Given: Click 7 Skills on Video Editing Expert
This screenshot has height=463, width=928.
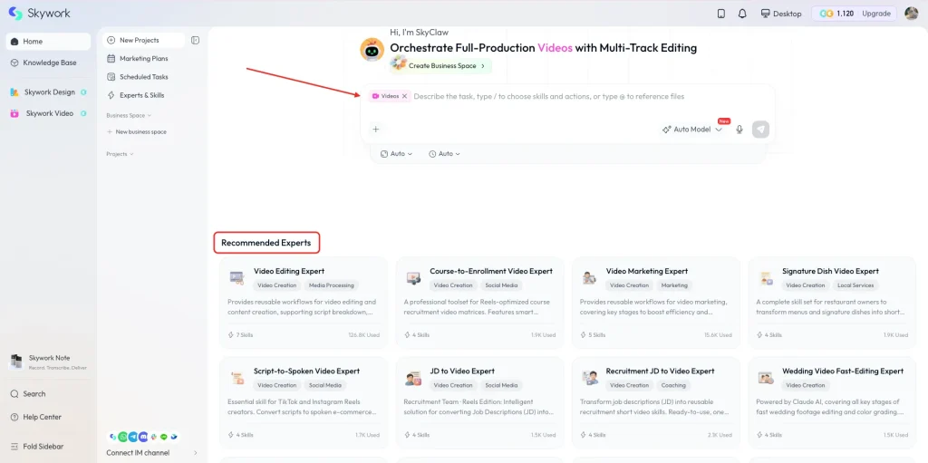Looking at the screenshot, I should click(x=241, y=335).
